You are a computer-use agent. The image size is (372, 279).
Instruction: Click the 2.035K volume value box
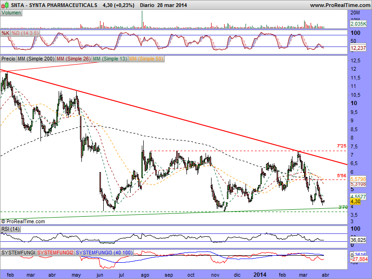click(358, 24)
